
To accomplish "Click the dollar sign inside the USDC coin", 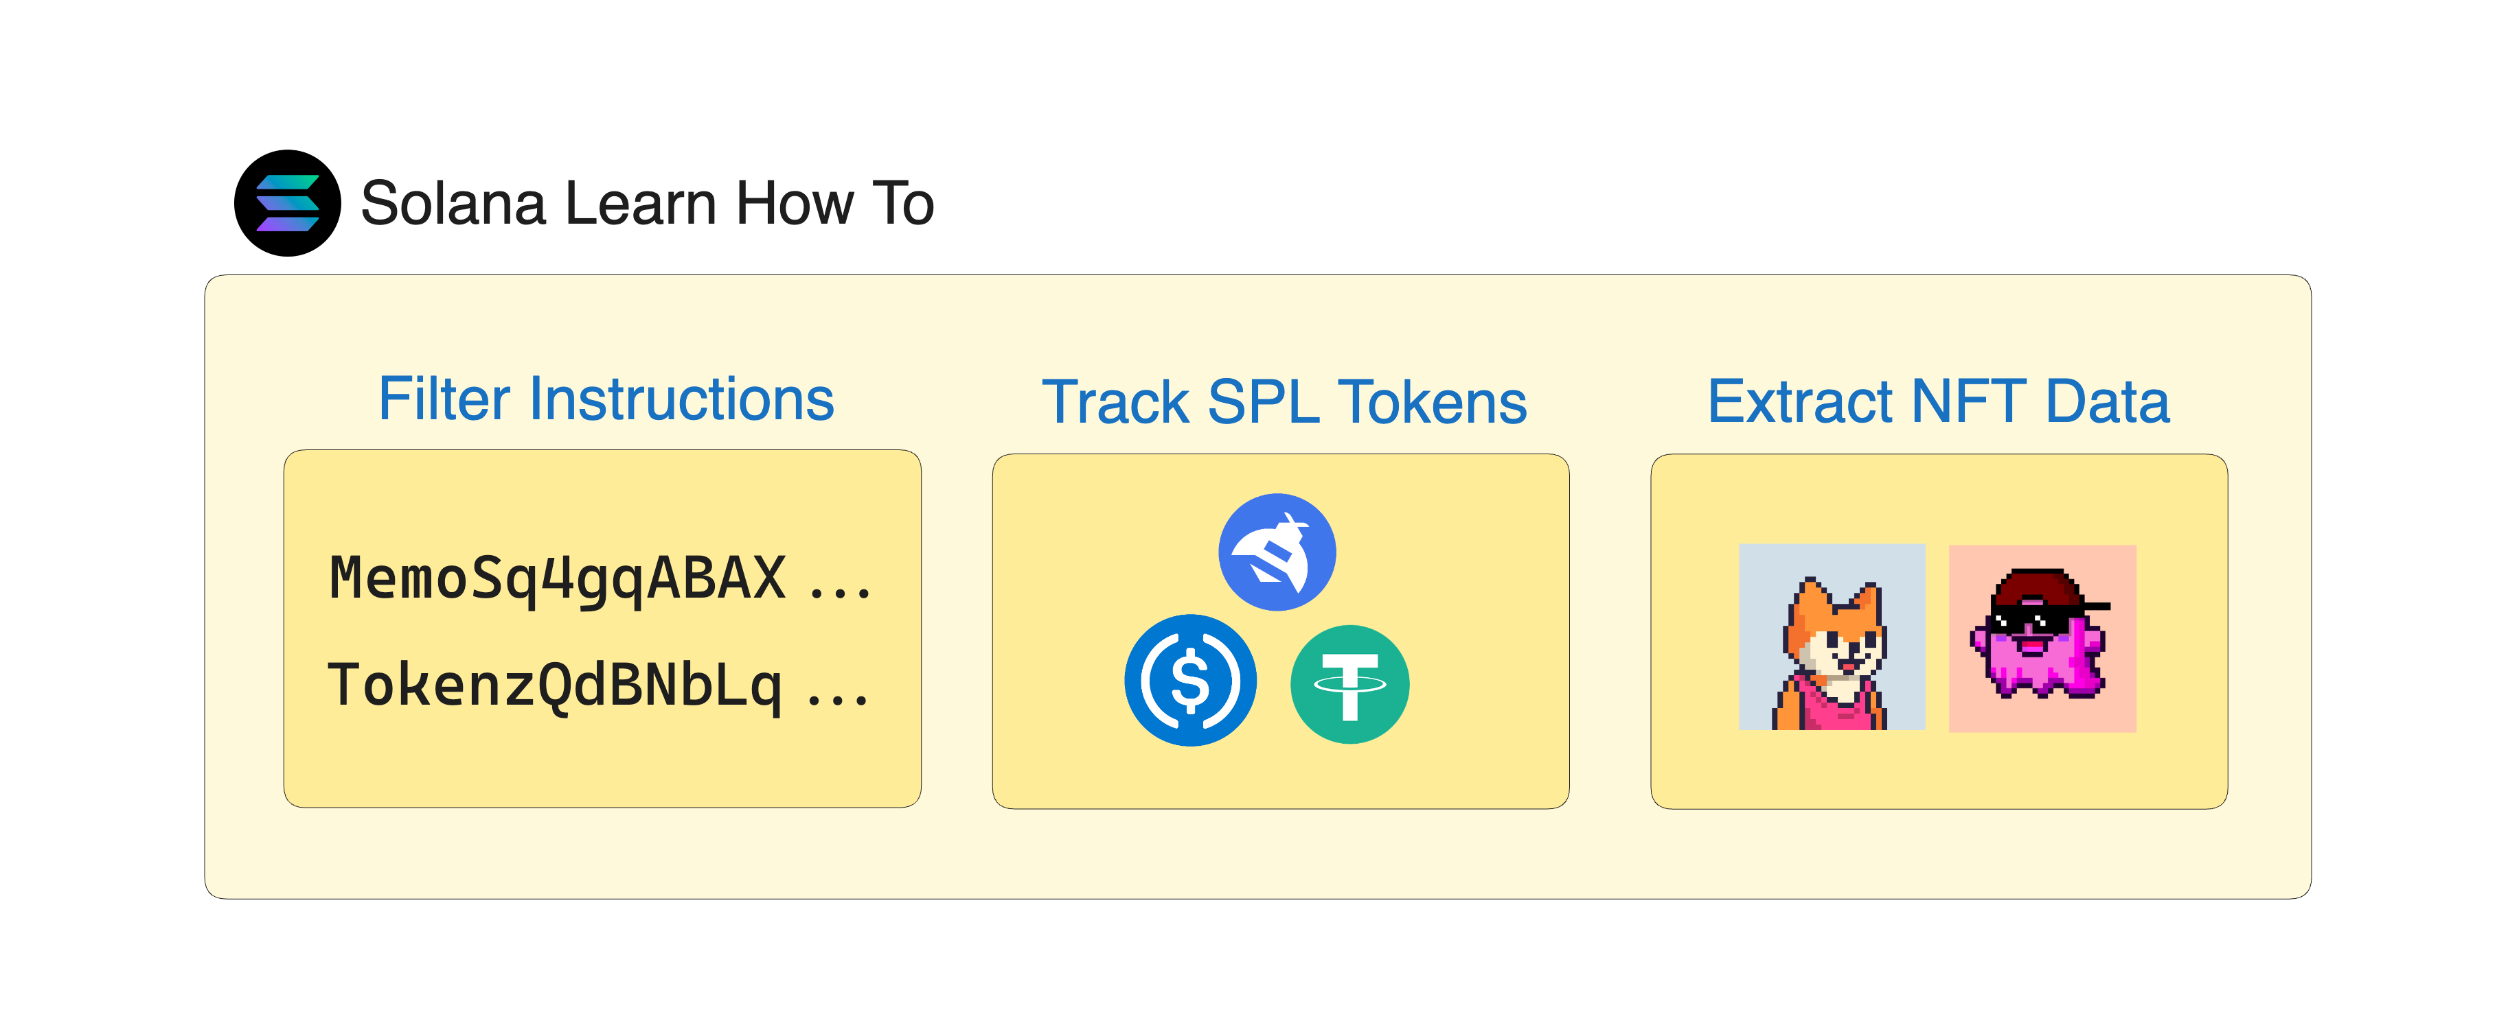I will [x=1190, y=681].
